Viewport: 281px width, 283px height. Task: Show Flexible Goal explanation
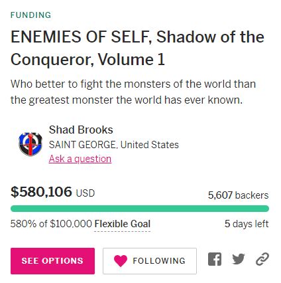(123, 224)
